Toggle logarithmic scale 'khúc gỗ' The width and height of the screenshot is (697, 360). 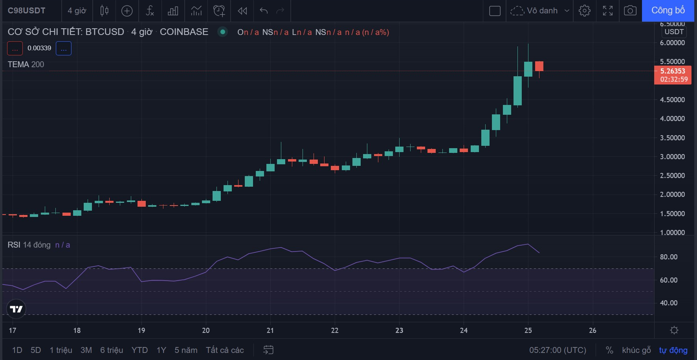(636, 350)
